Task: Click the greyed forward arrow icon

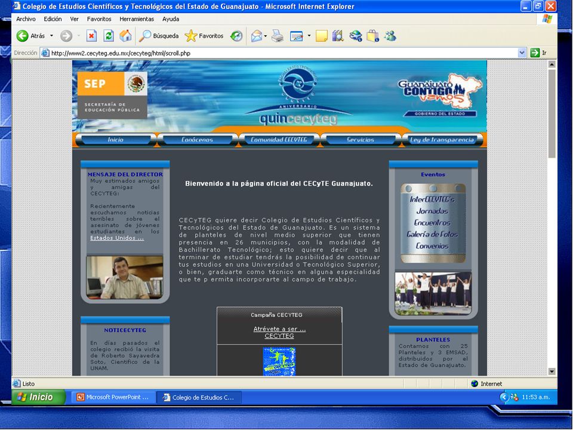Action: (x=66, y=36)
